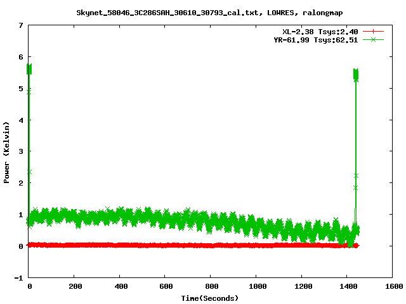Viewport: 406px width, 304px height.
Task: Select the legend entry YR-61.99 Tsys:62.51
Action: pos(316,40)
